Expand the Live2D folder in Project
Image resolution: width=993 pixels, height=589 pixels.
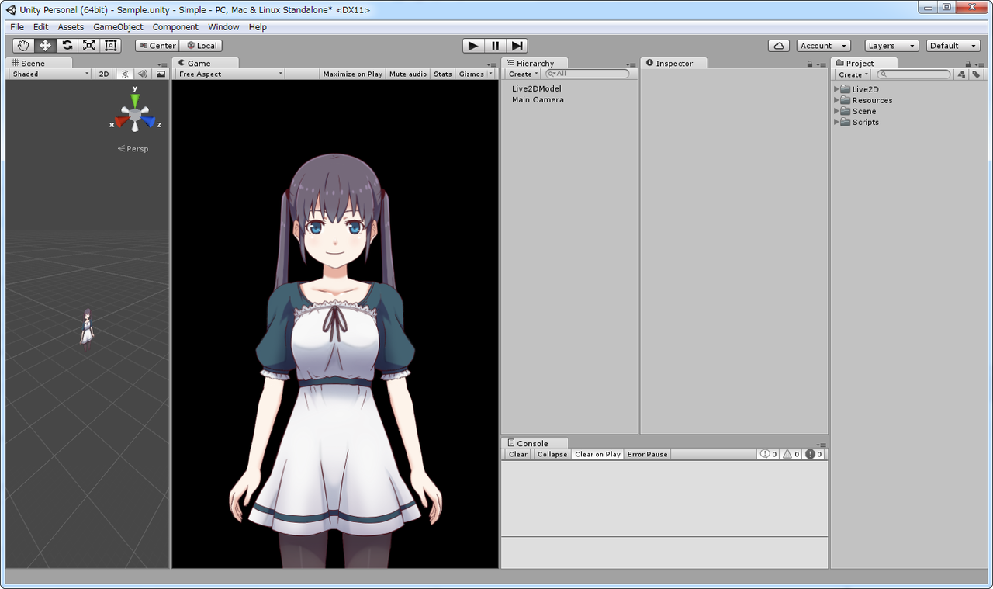(836, 88)
